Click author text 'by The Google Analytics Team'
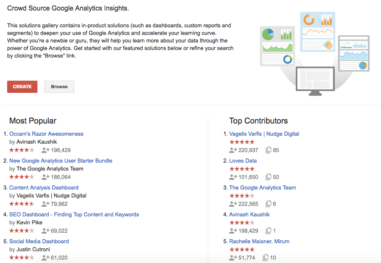 tap(46, 169)
